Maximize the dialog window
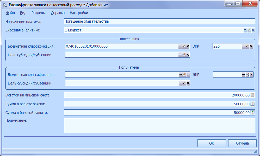This screenshot has height=156, width=260. pyautogui.click(x=238, y=3)
